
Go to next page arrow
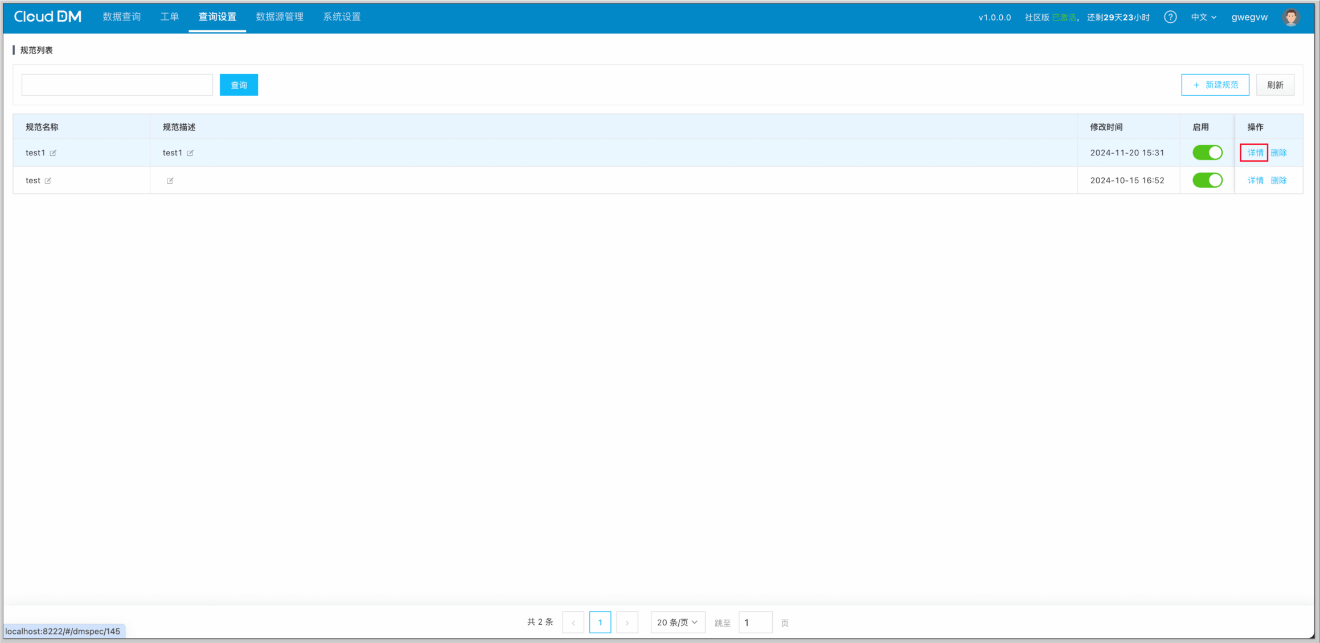click(627, 623)
